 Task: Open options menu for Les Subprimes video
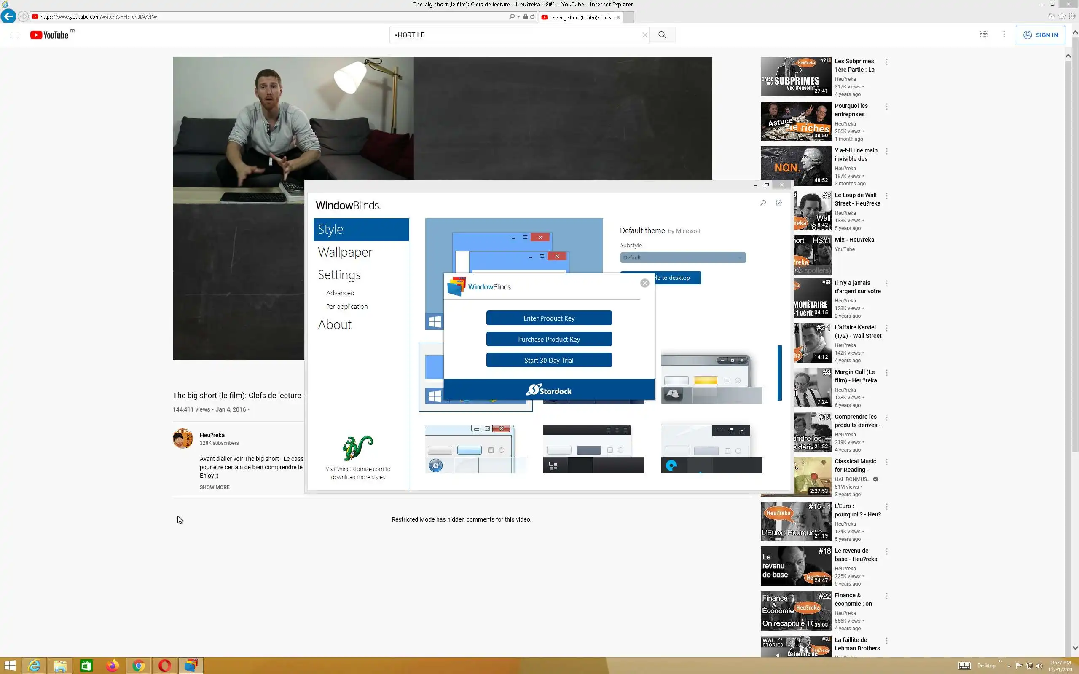point(886,62)
